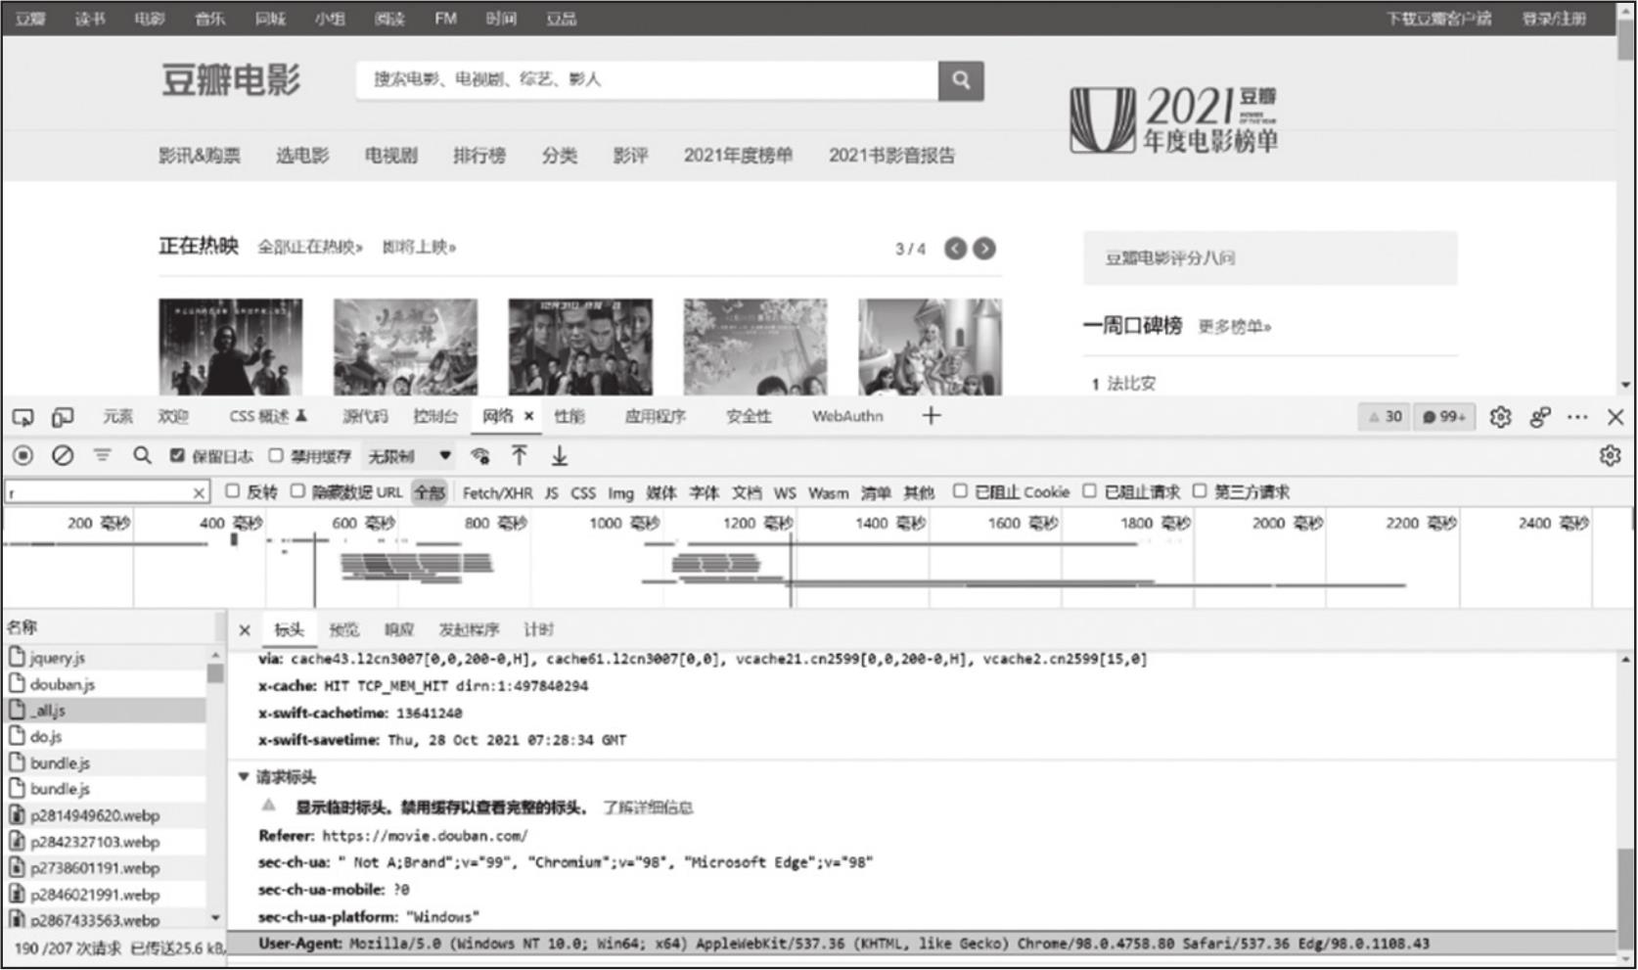Collapse the 请求标头 section triangle
1638x970 pixels.
[x=244, y=777]
